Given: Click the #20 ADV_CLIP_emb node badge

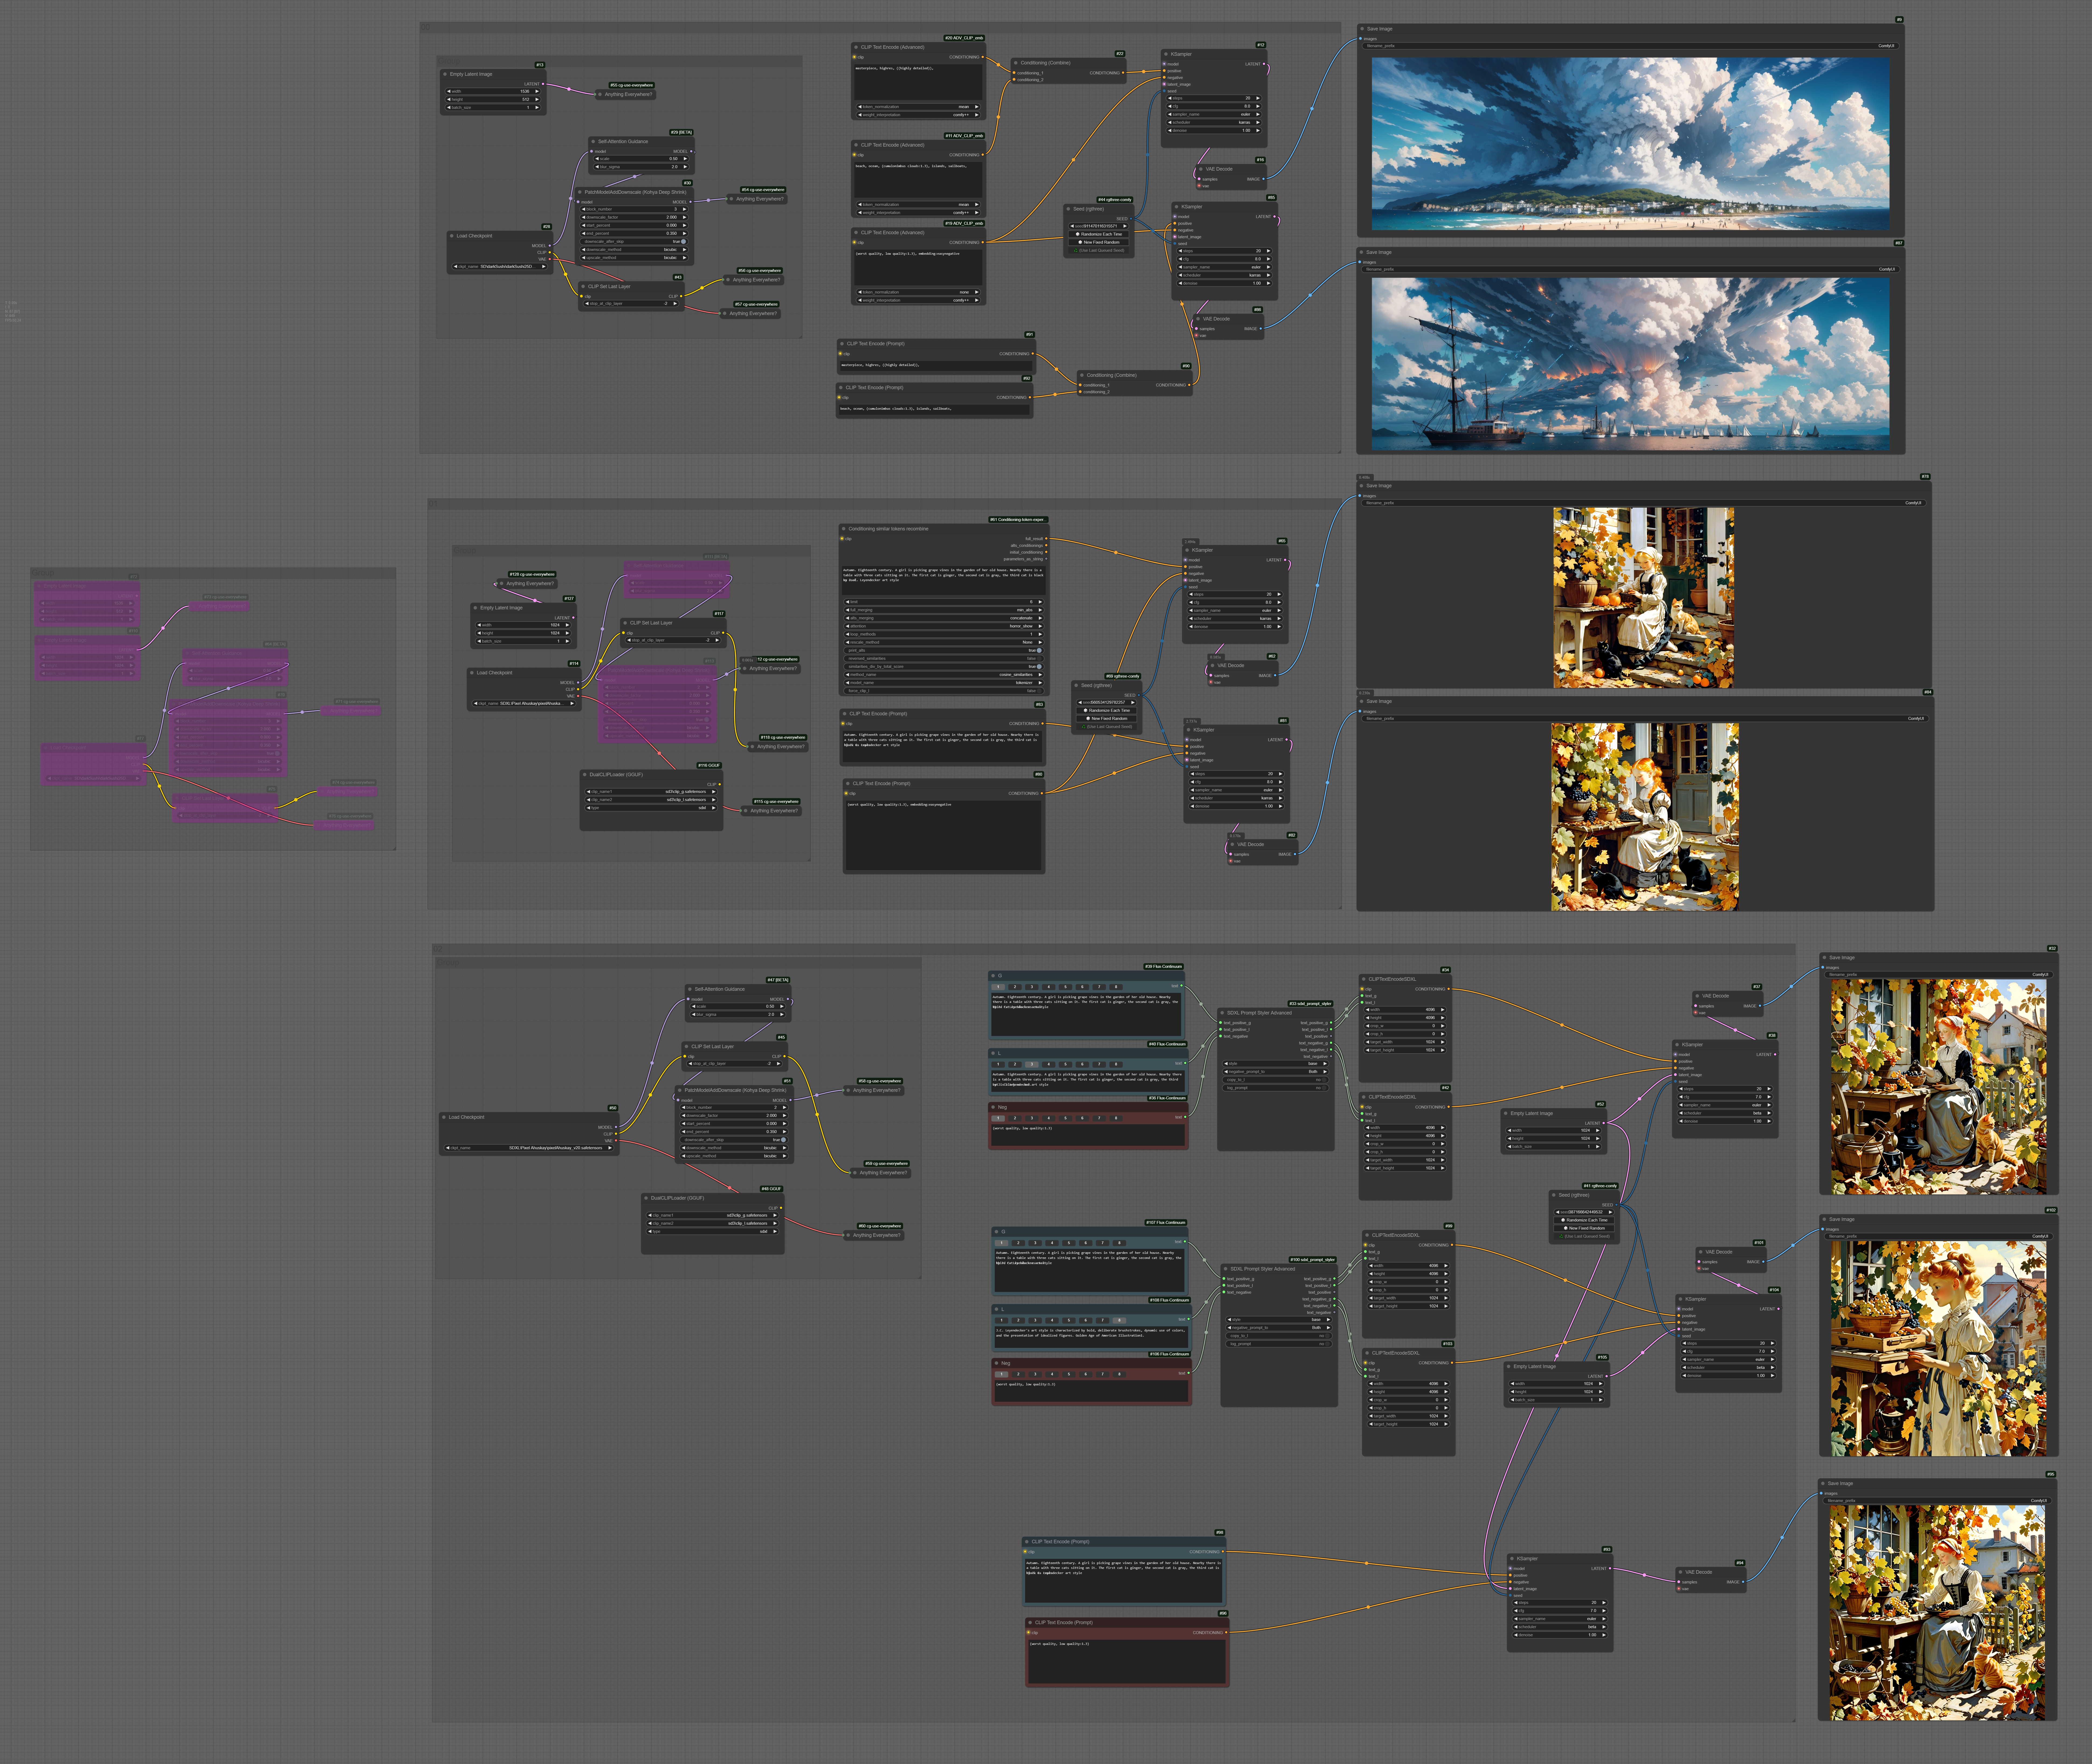Looking at the screenshot, I should (x=964, y=38).
